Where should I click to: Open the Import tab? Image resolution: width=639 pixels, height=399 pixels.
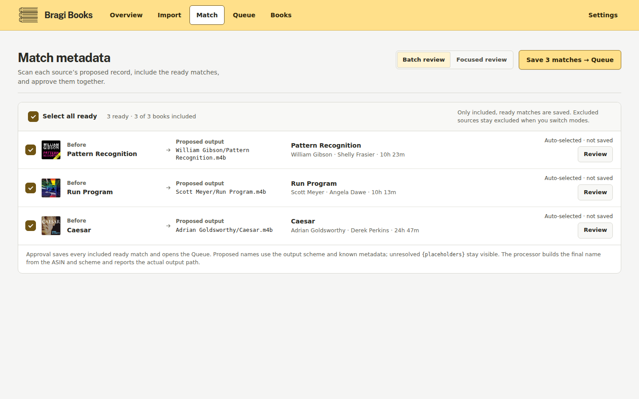point(170,15)
